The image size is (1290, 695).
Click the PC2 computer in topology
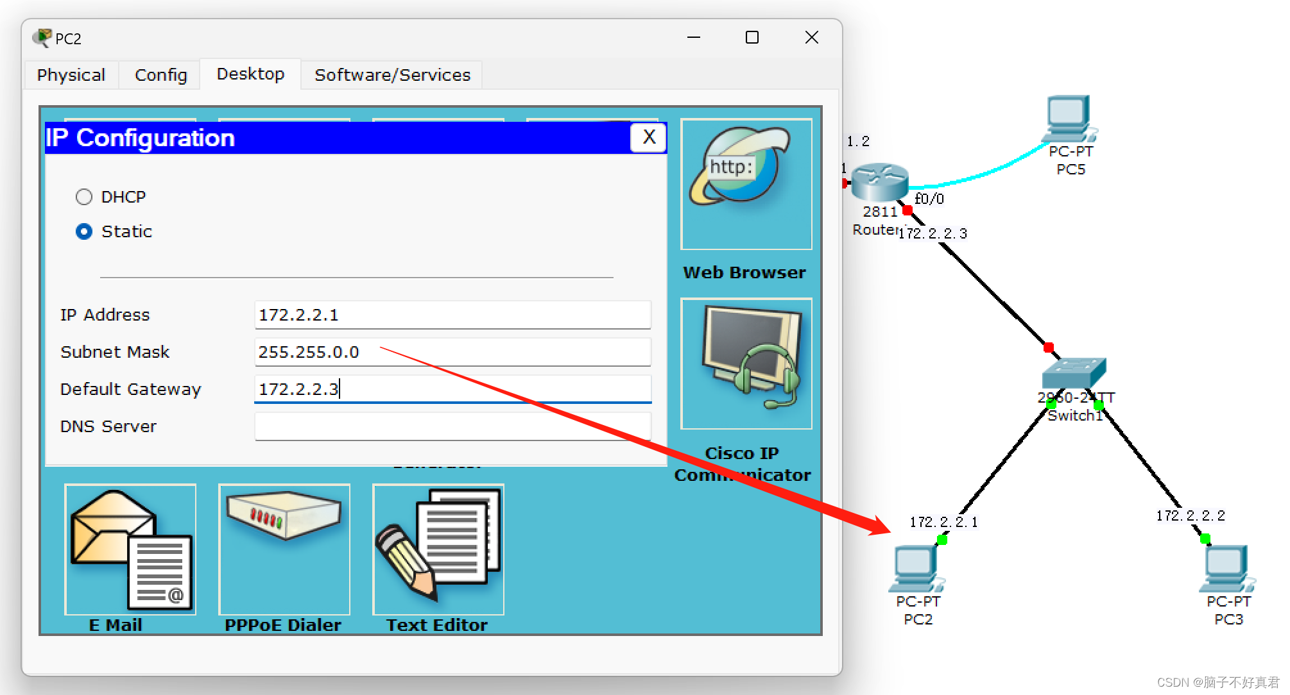(916, 569)
